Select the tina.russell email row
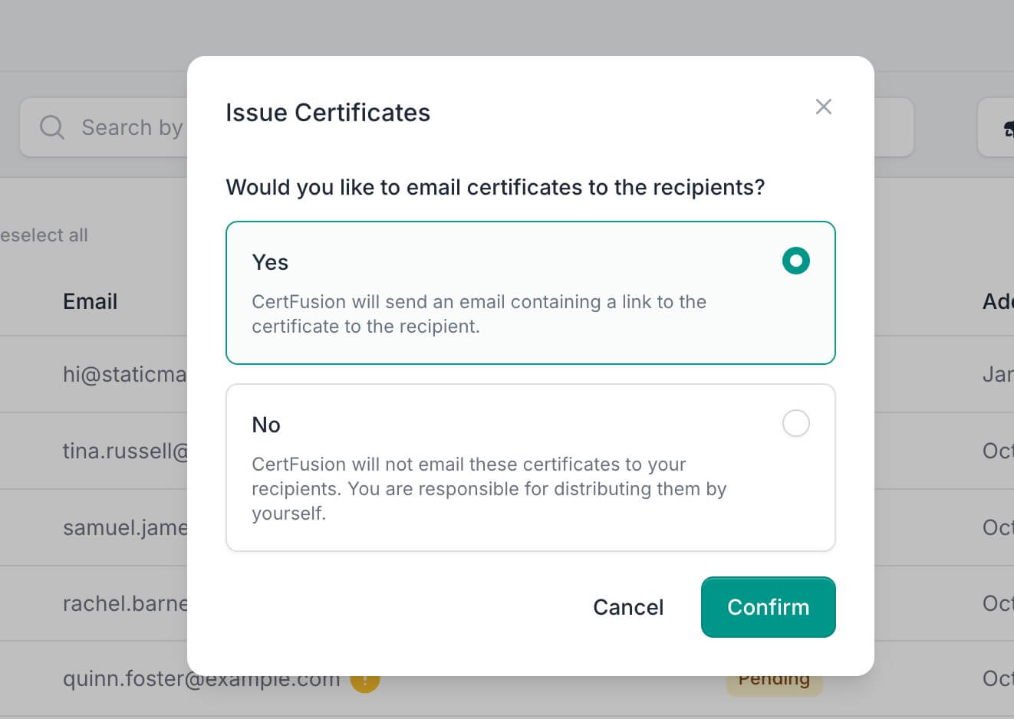The height and width of the screenshot is (719, 1014). pos(124,451)
